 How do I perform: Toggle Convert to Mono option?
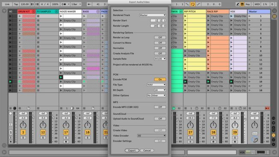click(x=160, y=43)
